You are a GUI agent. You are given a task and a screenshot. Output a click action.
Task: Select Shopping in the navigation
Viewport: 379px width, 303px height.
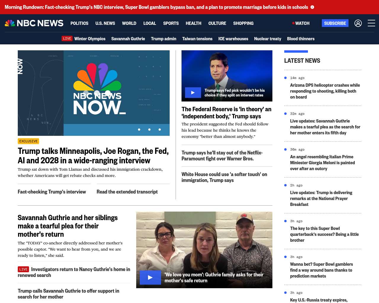[x=243, y=23]
